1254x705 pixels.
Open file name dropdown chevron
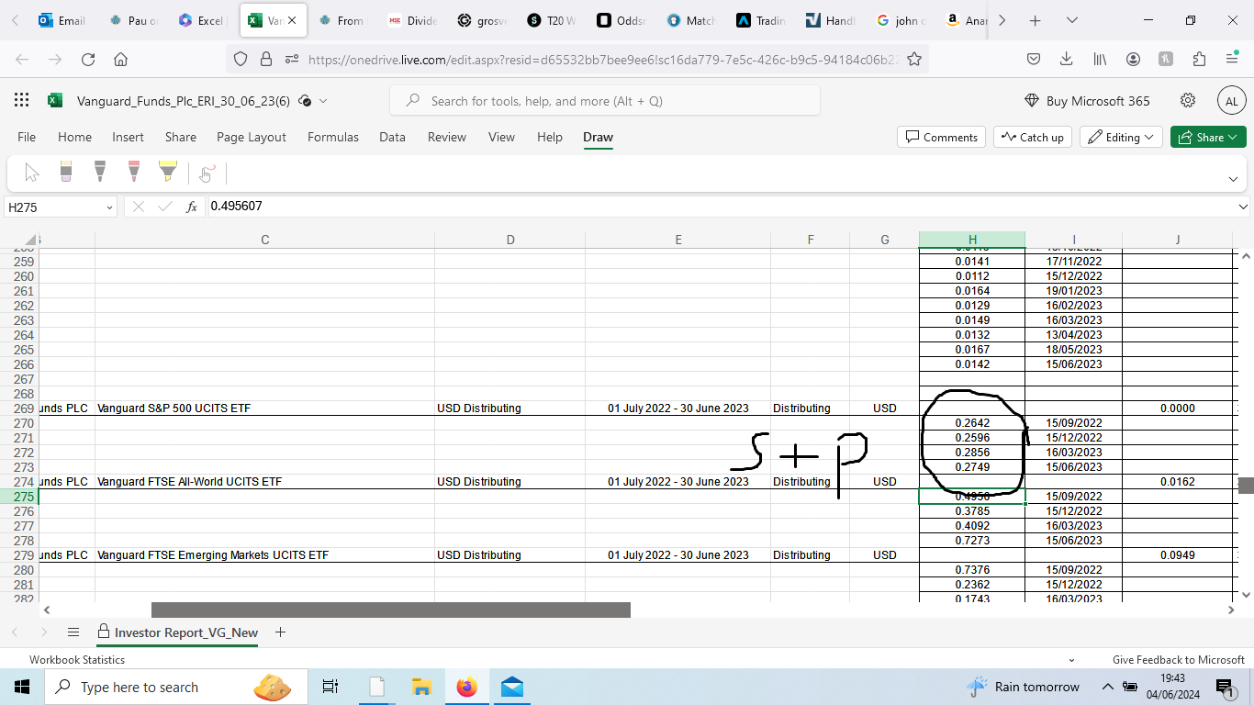pos(323,101)
